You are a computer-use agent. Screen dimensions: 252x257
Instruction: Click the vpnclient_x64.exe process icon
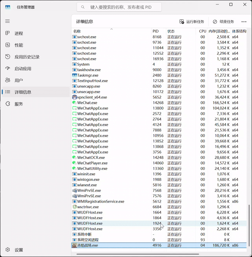(x=75, y=97)
